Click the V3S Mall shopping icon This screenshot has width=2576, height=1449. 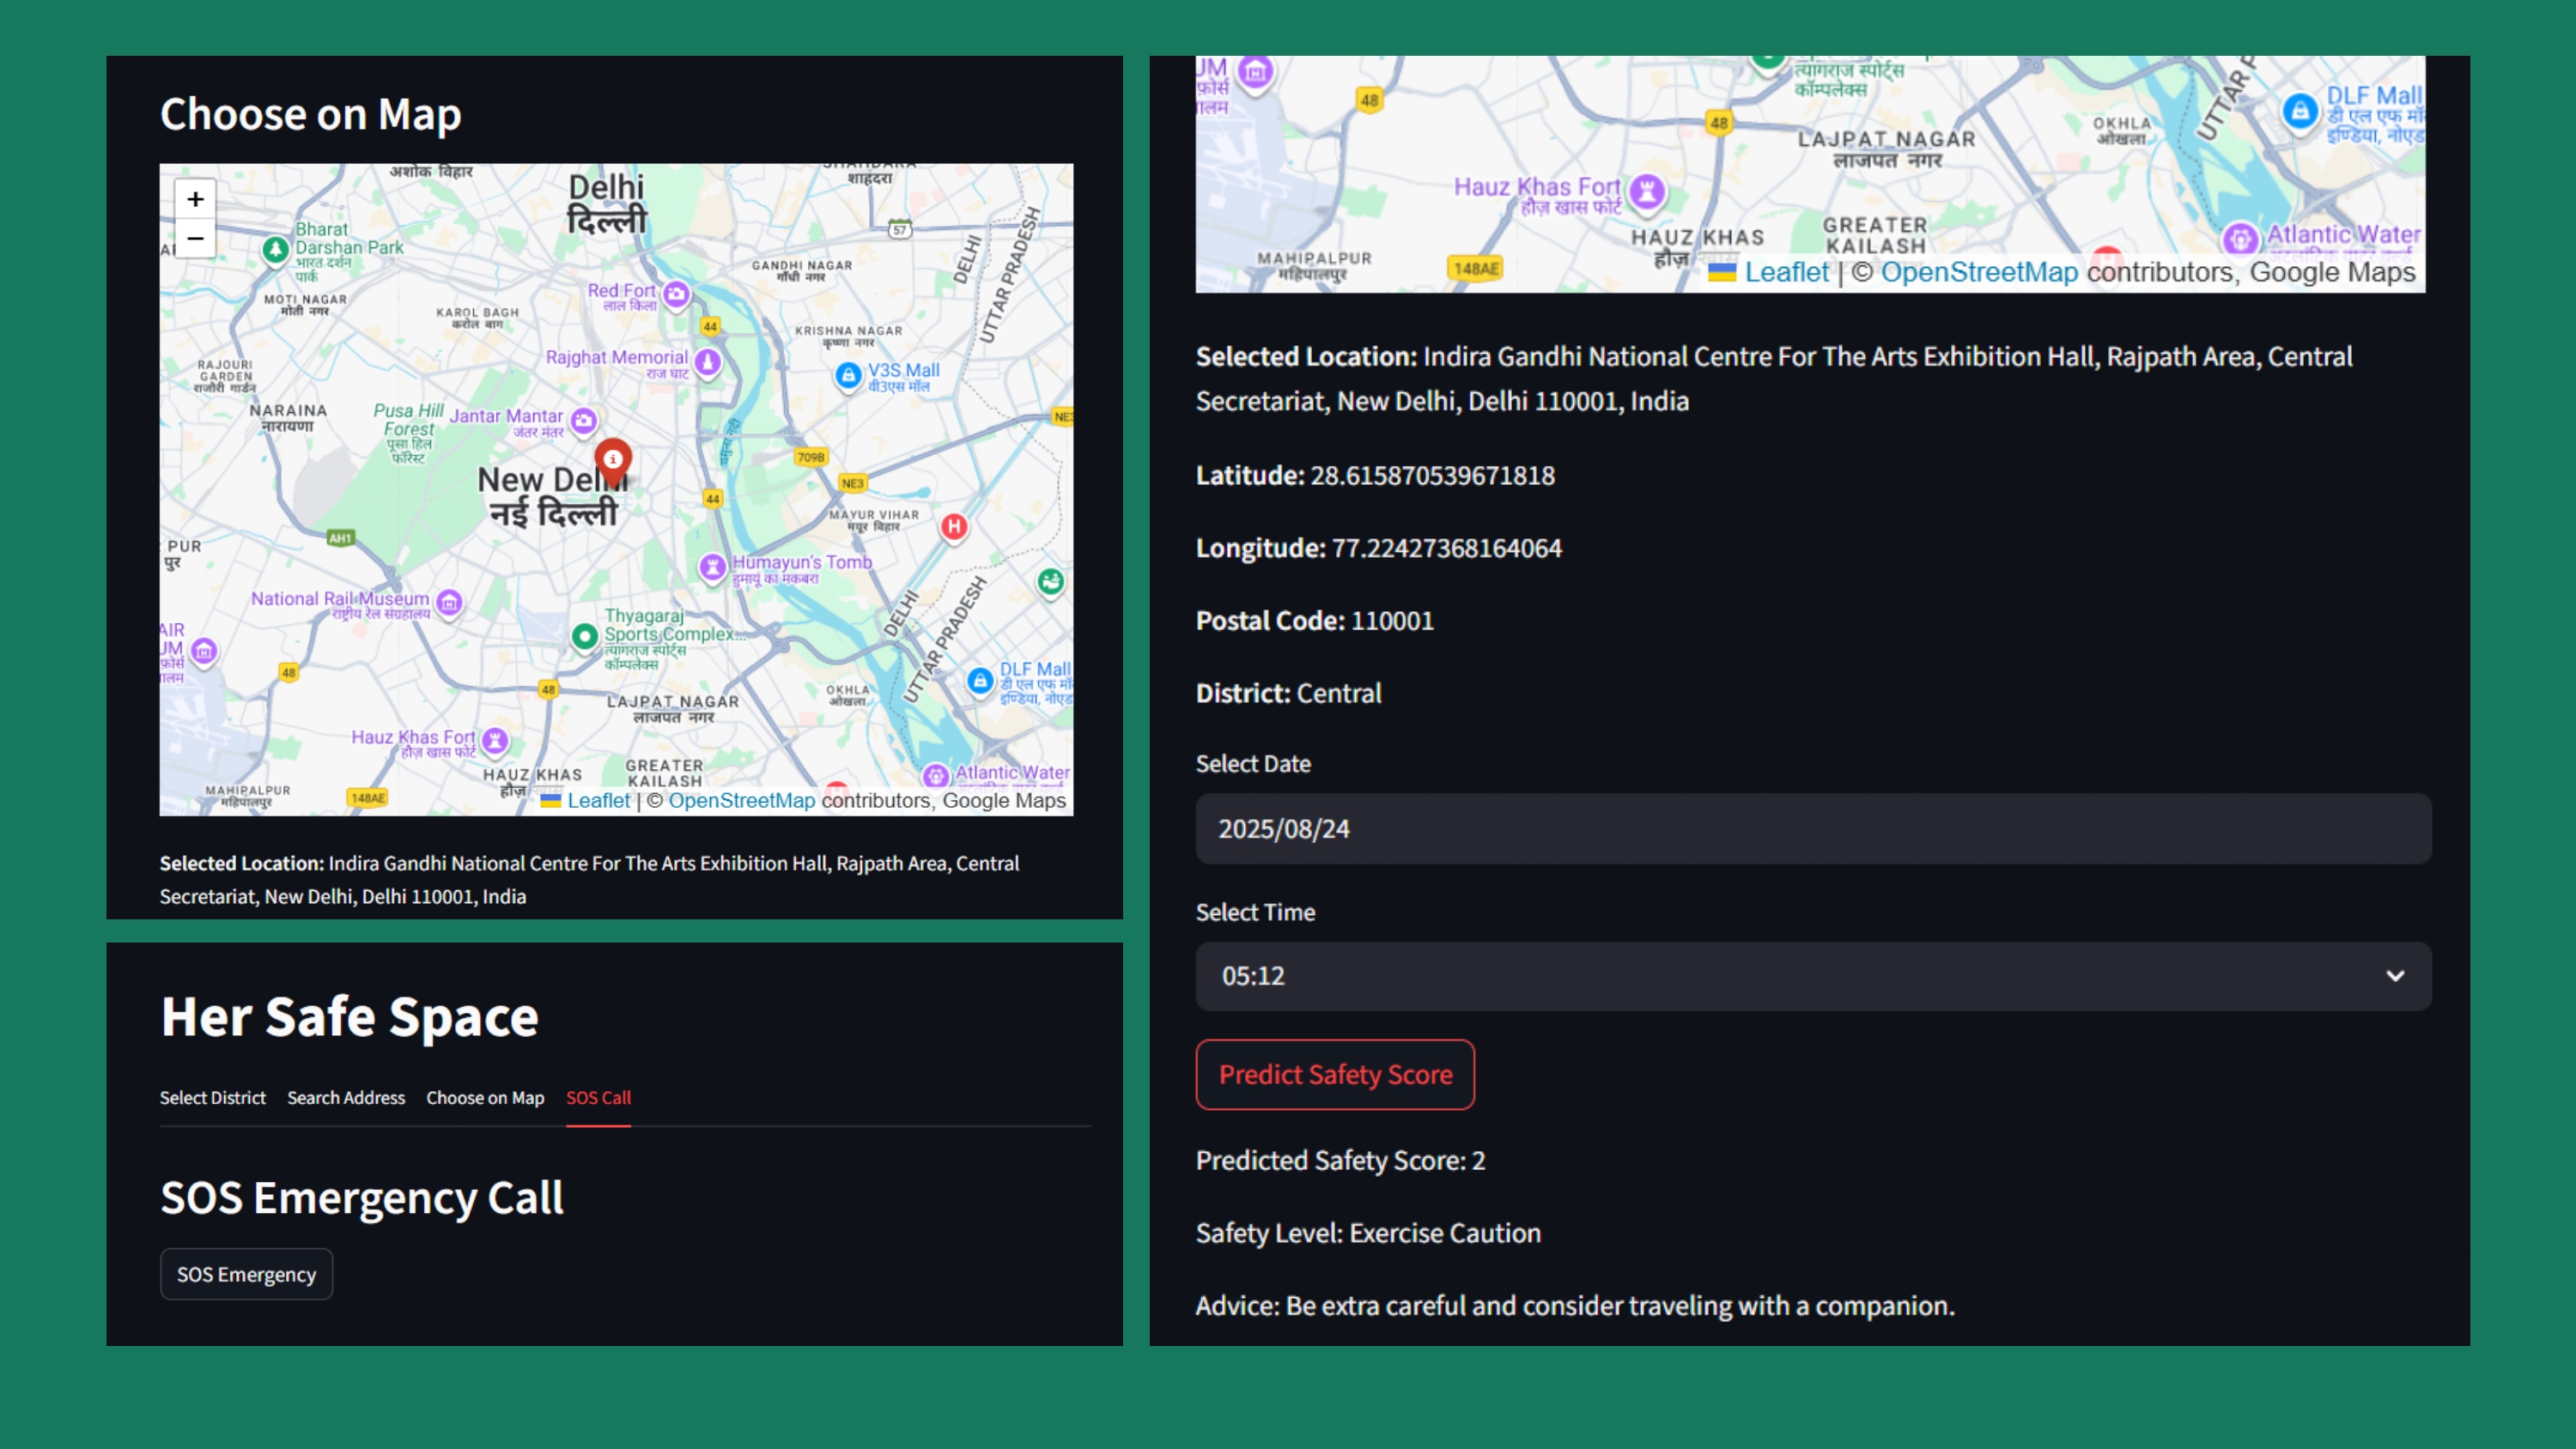coord(848,375)
